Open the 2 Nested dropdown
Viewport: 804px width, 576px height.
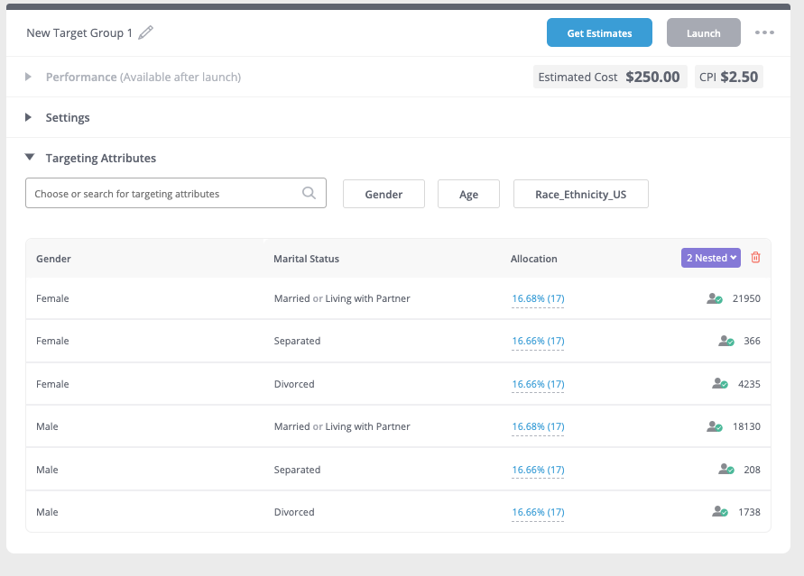coord(711,258)
